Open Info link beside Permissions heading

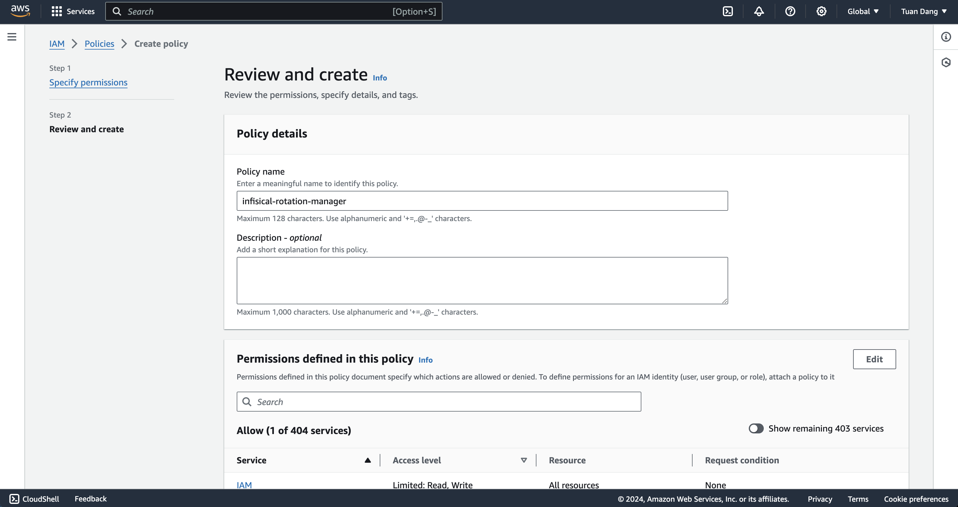425,360
